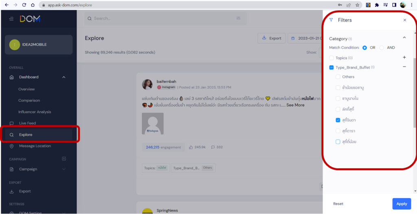Select the OR match condition
This screenshot has width=417, height=214.
tap(364, 48)
